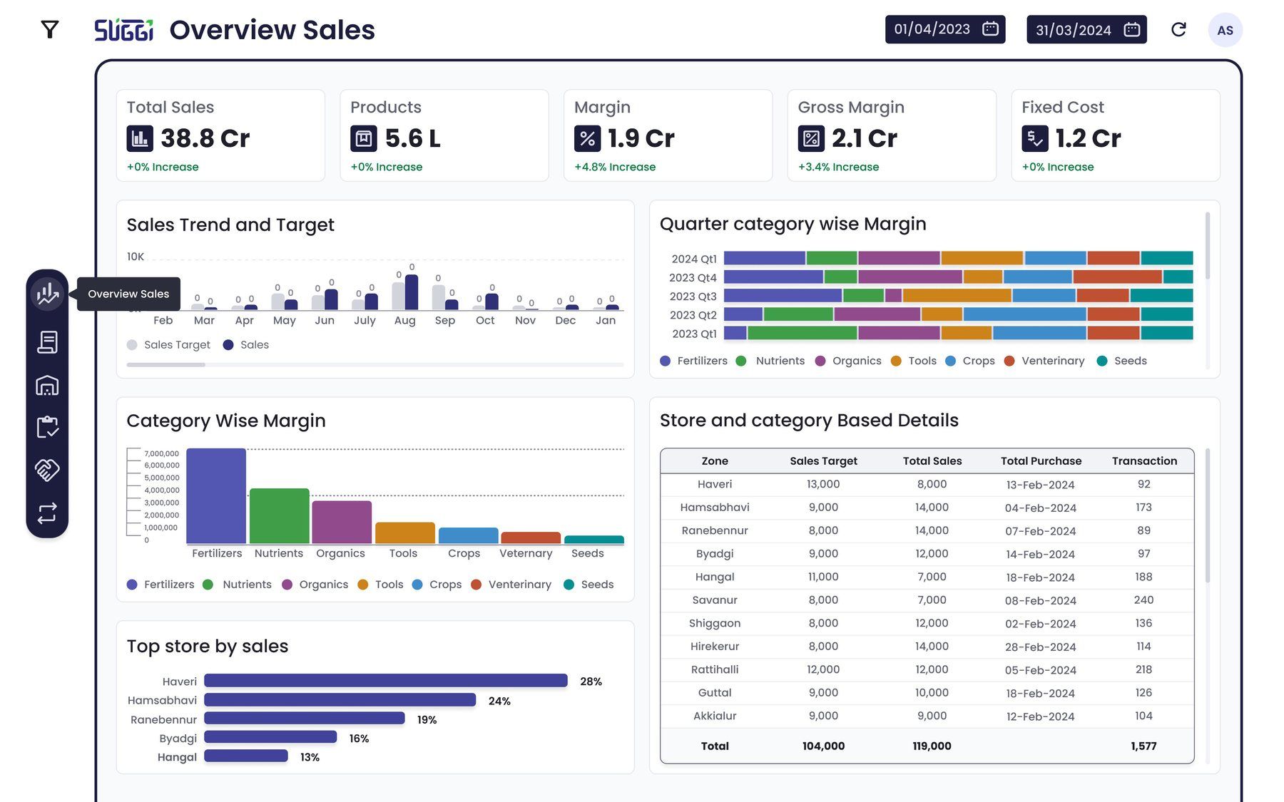Click the Store Details table scrollbar
1284x802 pixels.
[x=1208, y=515]
